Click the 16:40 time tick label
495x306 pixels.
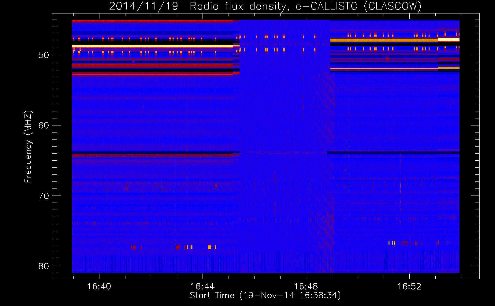99,287
